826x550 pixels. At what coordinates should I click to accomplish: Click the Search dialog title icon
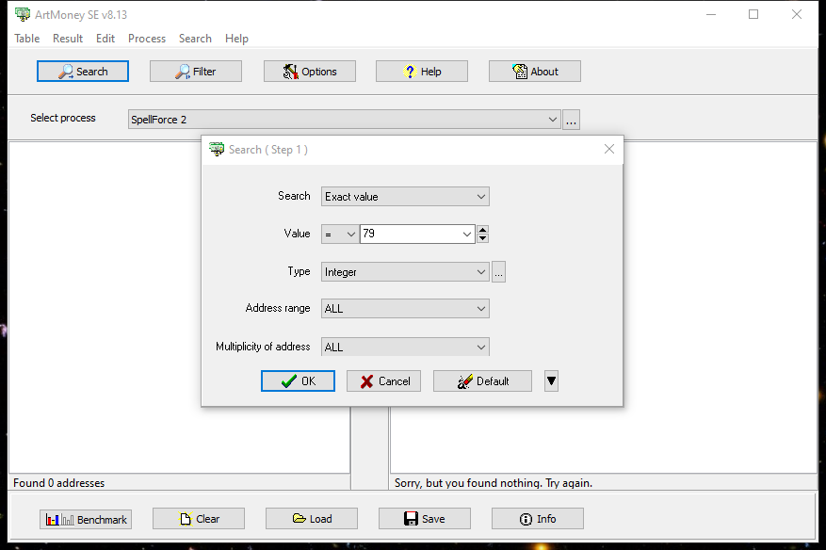[217, 149]
